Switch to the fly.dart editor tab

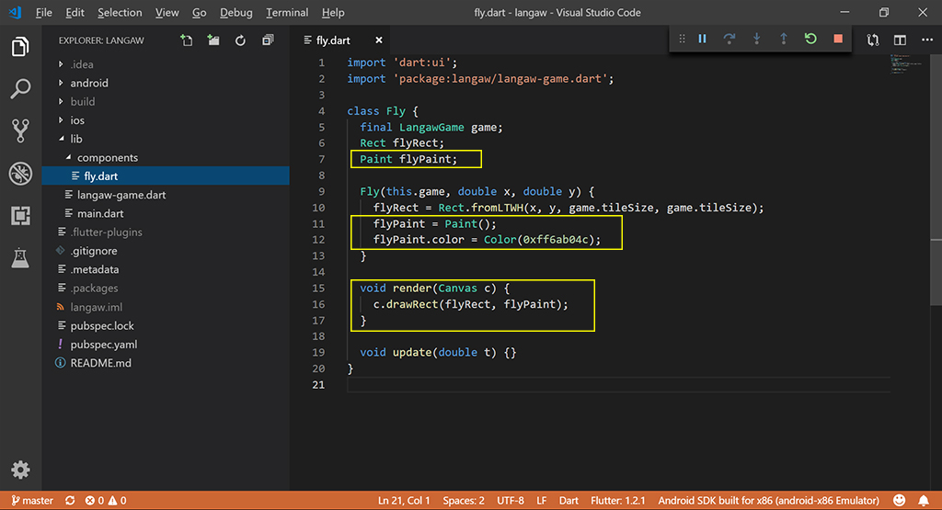pos(333,40)
